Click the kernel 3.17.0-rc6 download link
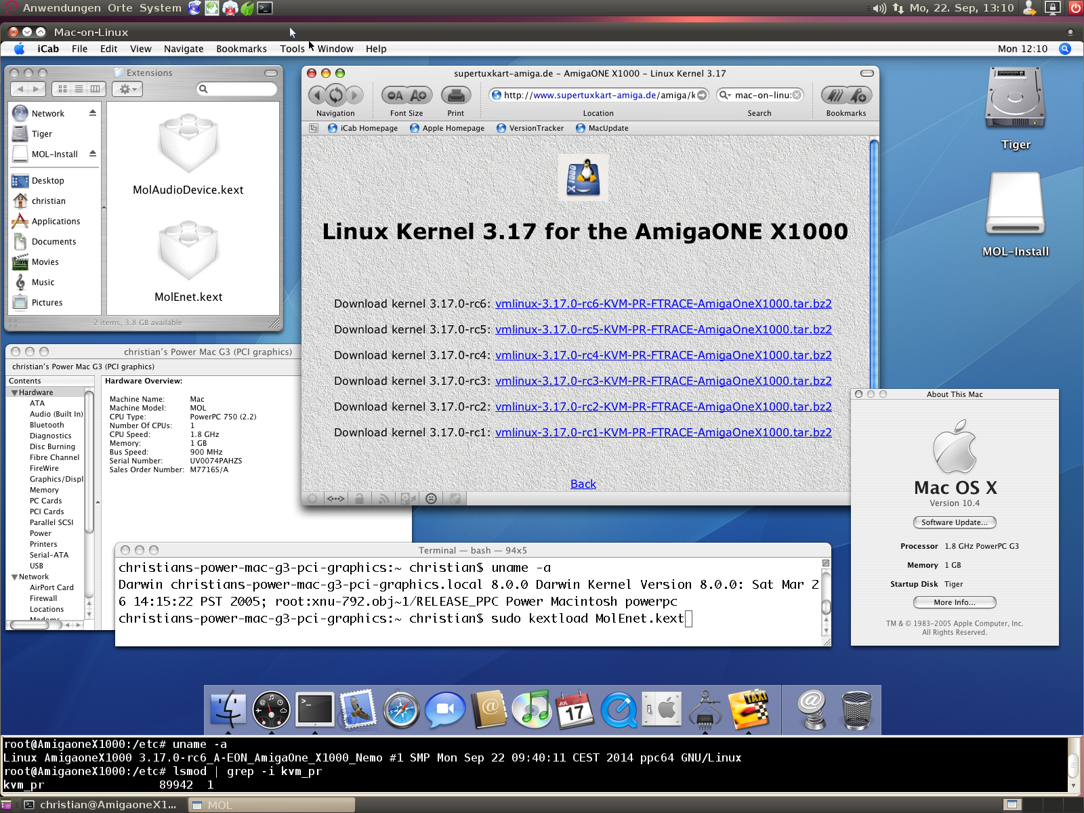This screenshot has height=813, width=1084. tap(663, 304)
